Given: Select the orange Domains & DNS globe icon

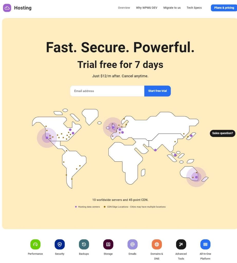Looking at the screenshot, I should 157,244.
